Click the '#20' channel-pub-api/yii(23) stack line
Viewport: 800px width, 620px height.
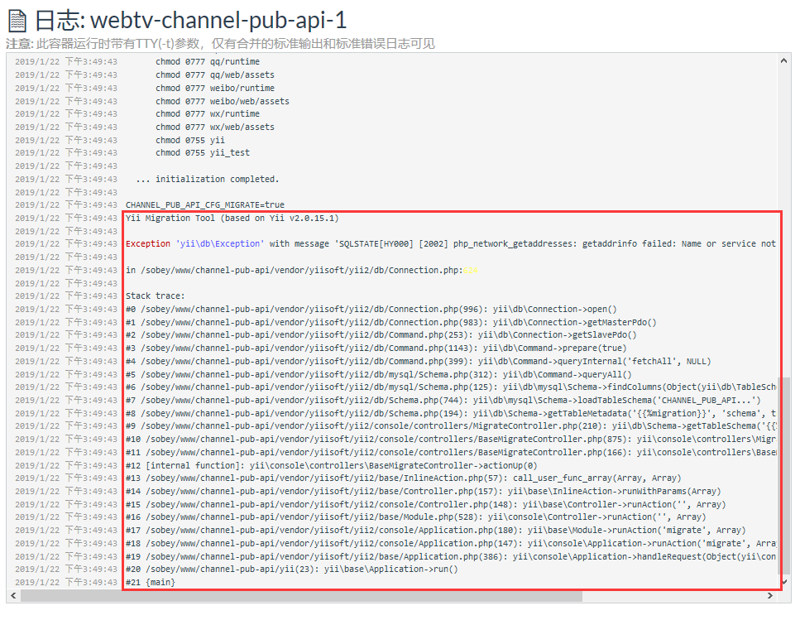click(x=291, y=570)
